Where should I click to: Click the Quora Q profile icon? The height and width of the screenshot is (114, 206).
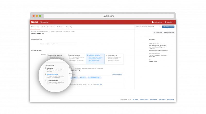(x=165, y=22)
